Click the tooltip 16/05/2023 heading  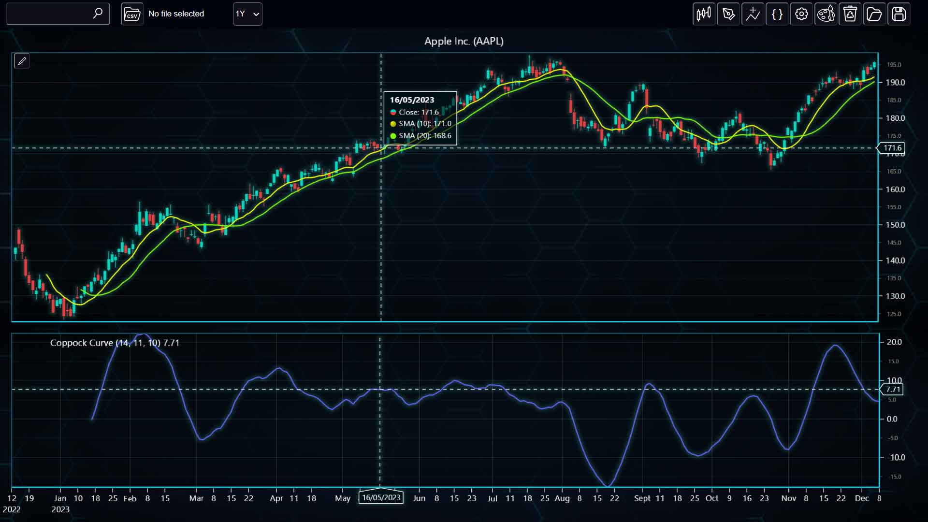(412, 100)
